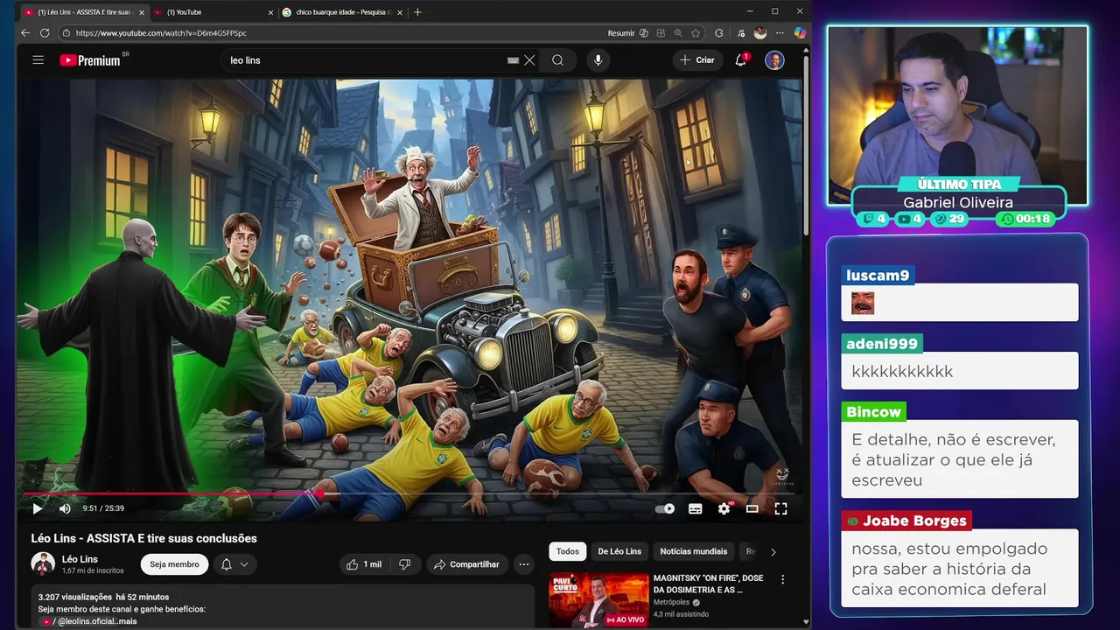Close the (1) YouTube browser tab

click(269, 12)
